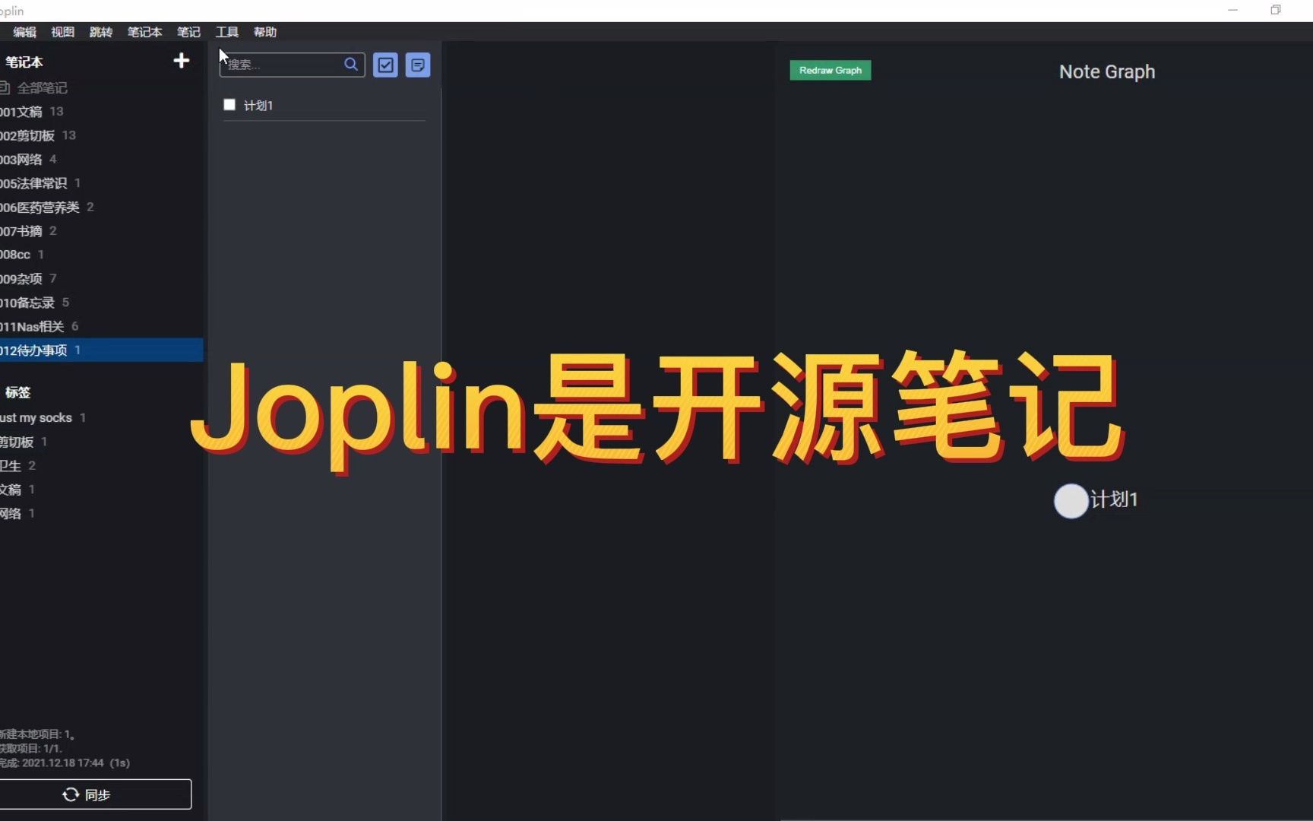
Task: Click the new note icon
Action: pos(418,65)
